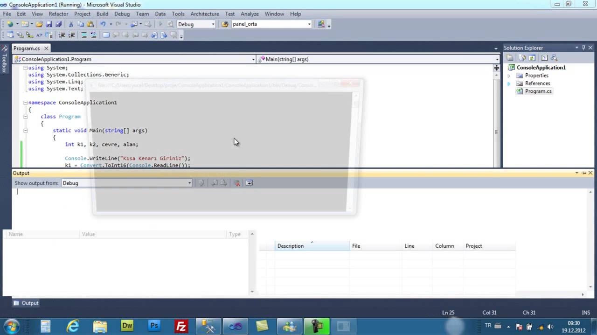The width and height of the screenshot is (597, 335).
Task: Click the Project column header
Action: (489, 246)
